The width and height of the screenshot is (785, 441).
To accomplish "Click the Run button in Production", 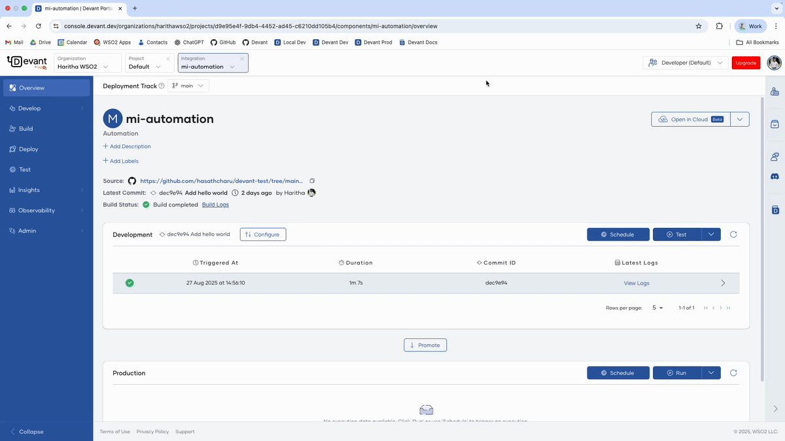I will [x=677, y=373].
